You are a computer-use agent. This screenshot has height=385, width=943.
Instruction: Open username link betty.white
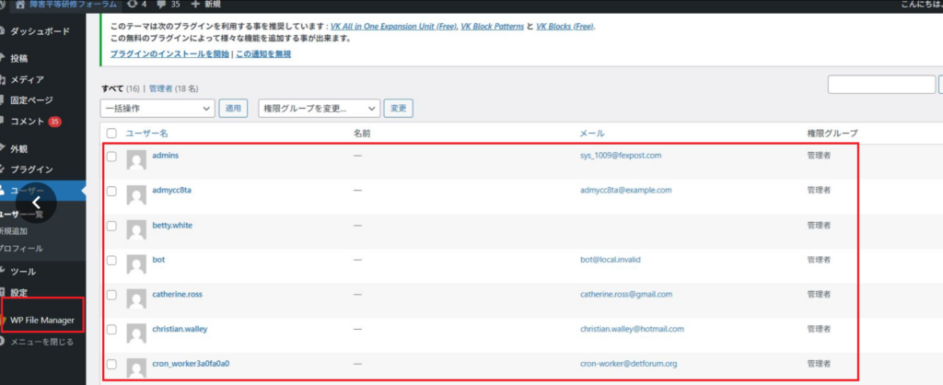click(x=172, y=225)
